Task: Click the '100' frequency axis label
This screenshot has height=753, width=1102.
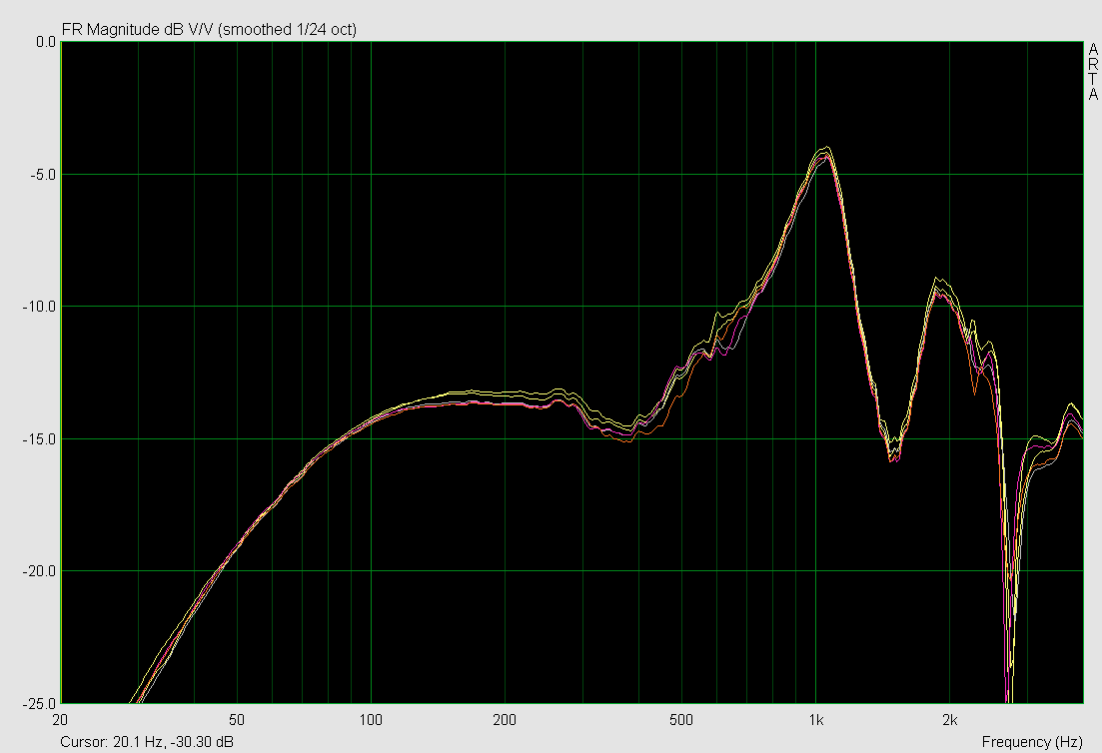Action: coord(371,720)
